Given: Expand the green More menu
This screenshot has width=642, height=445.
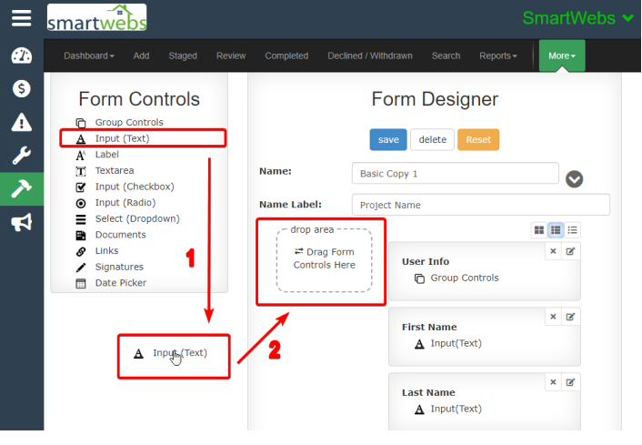Looking at the screenshot, I should [x=562, y=56].
